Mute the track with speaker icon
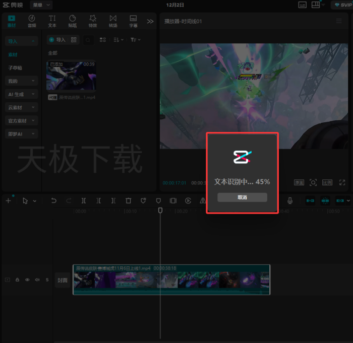Image resolution: width=353 pixels, height=343 pixels. [x=37, y=280]
